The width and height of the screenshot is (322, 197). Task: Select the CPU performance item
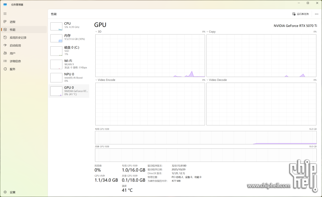coord(69,25)
